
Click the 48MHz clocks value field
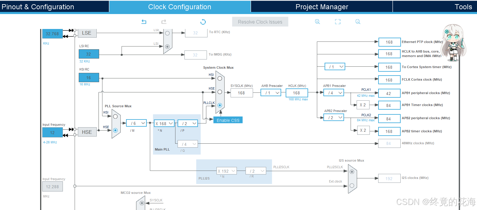389,143
